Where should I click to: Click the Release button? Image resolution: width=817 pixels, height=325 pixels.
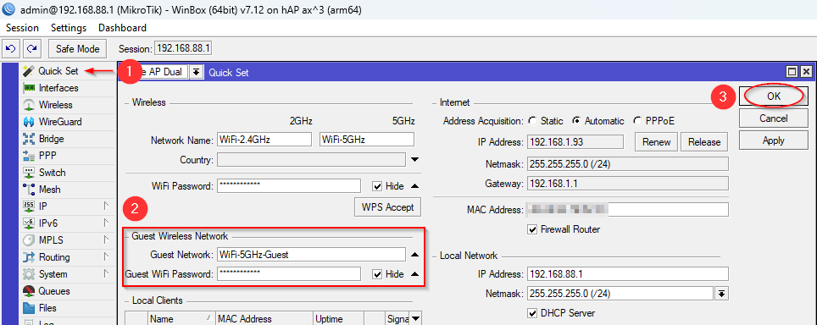tap(704, 142)
